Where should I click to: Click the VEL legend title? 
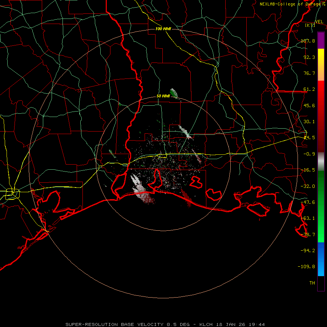(319, 22)
